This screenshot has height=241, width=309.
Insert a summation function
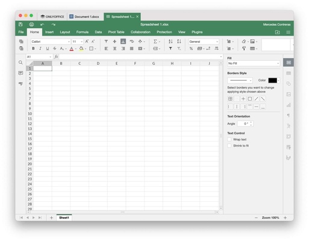tap(155, 42)
